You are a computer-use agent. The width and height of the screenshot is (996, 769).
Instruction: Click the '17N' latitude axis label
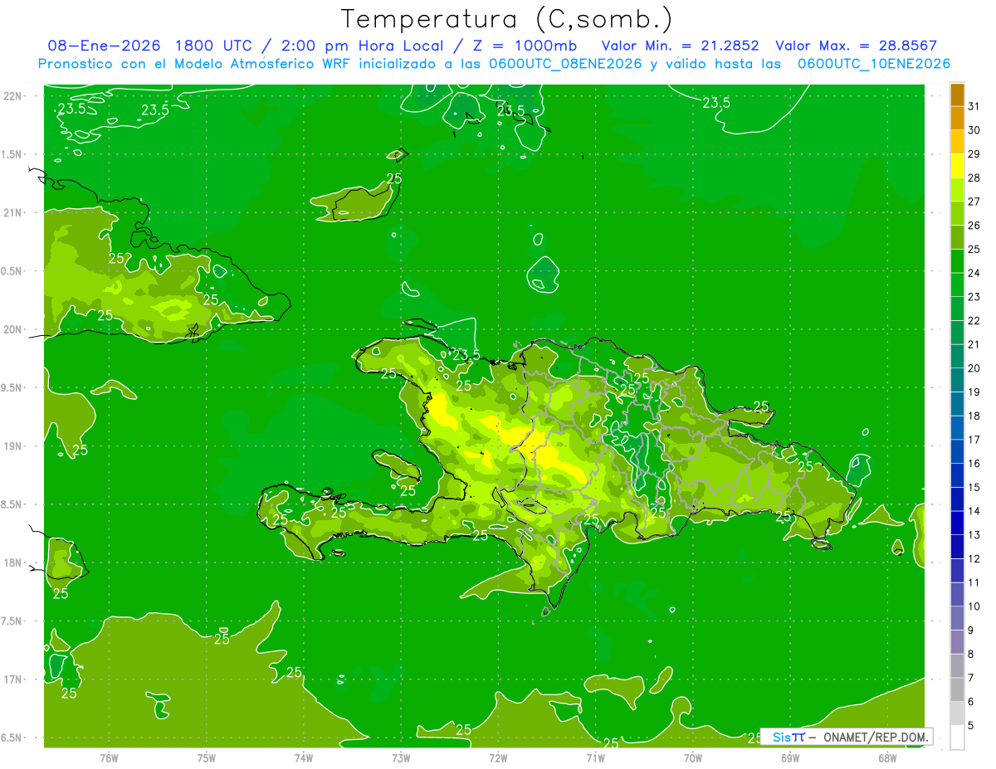pos(12,679)
